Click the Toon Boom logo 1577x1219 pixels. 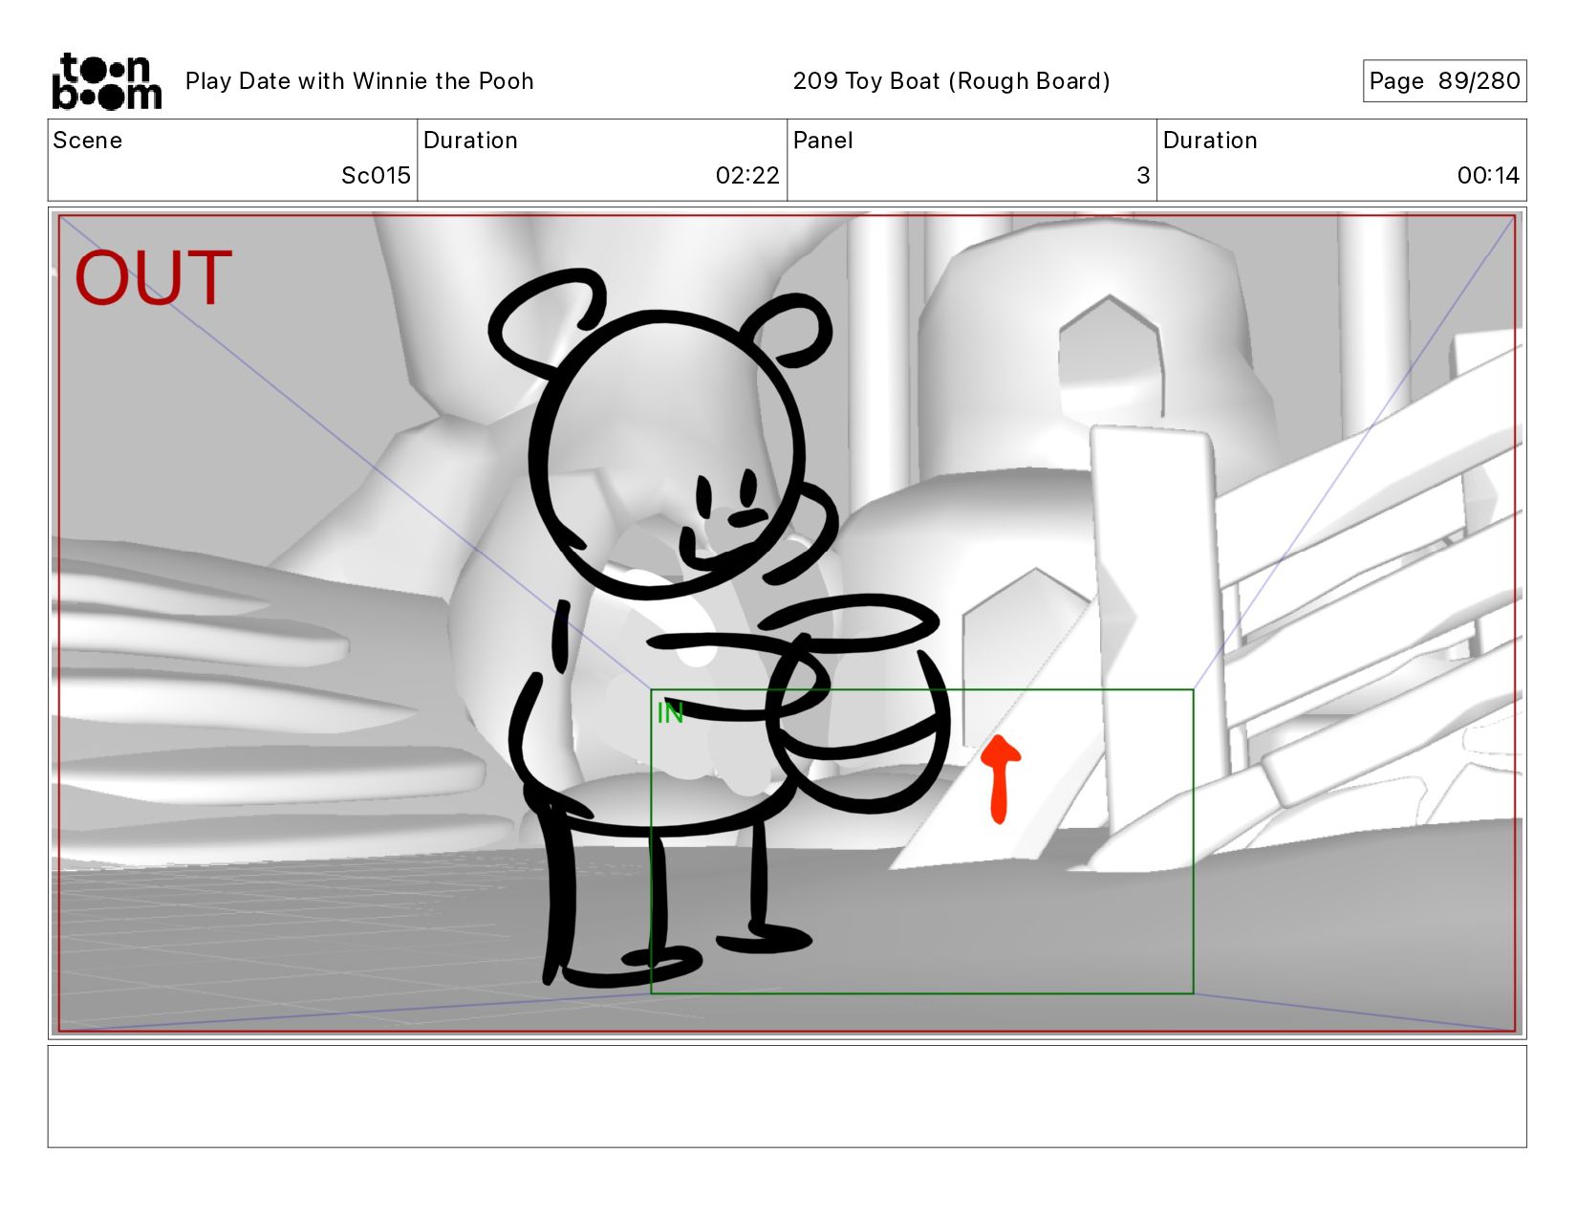(106, 81)
